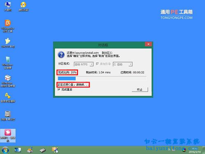
Task: Click the 2016/3/10 taskbar date
Action: (194, 152)
